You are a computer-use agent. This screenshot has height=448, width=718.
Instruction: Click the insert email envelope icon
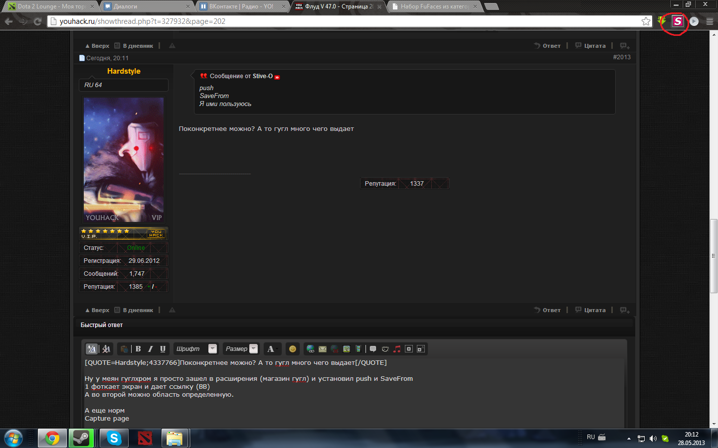click(323, 349)
